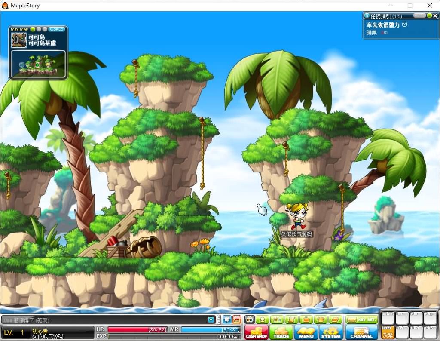Click the Del quick slot
The width and height of the screenshot is (440, 341).
(x=402, y=332)
